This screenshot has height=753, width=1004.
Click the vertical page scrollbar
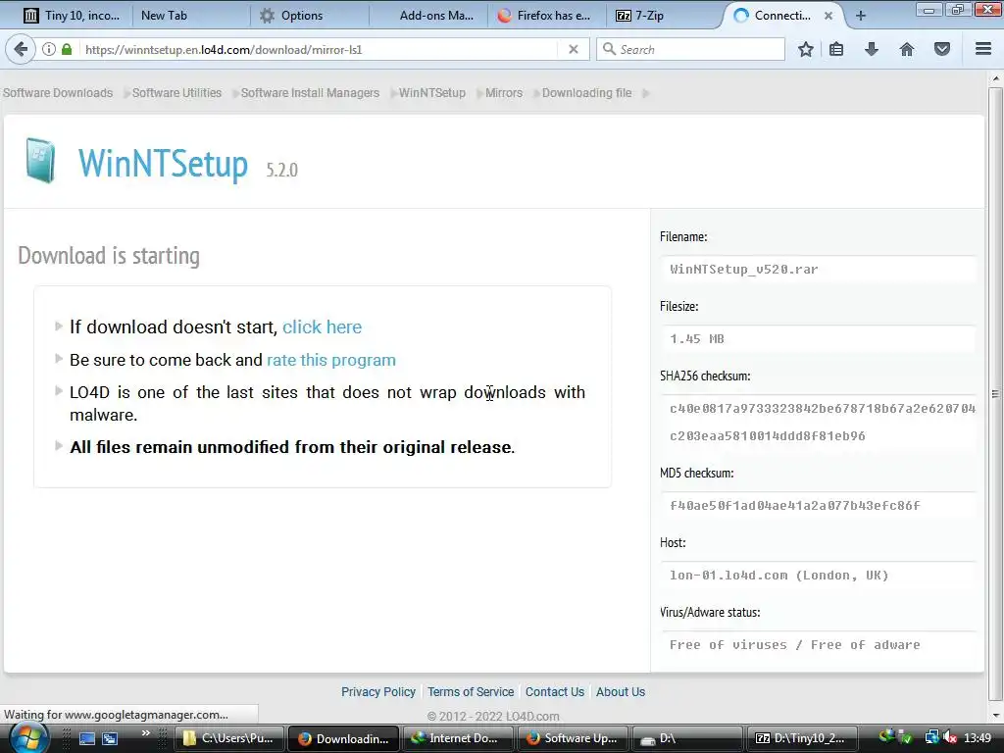[x=995, y=394]
